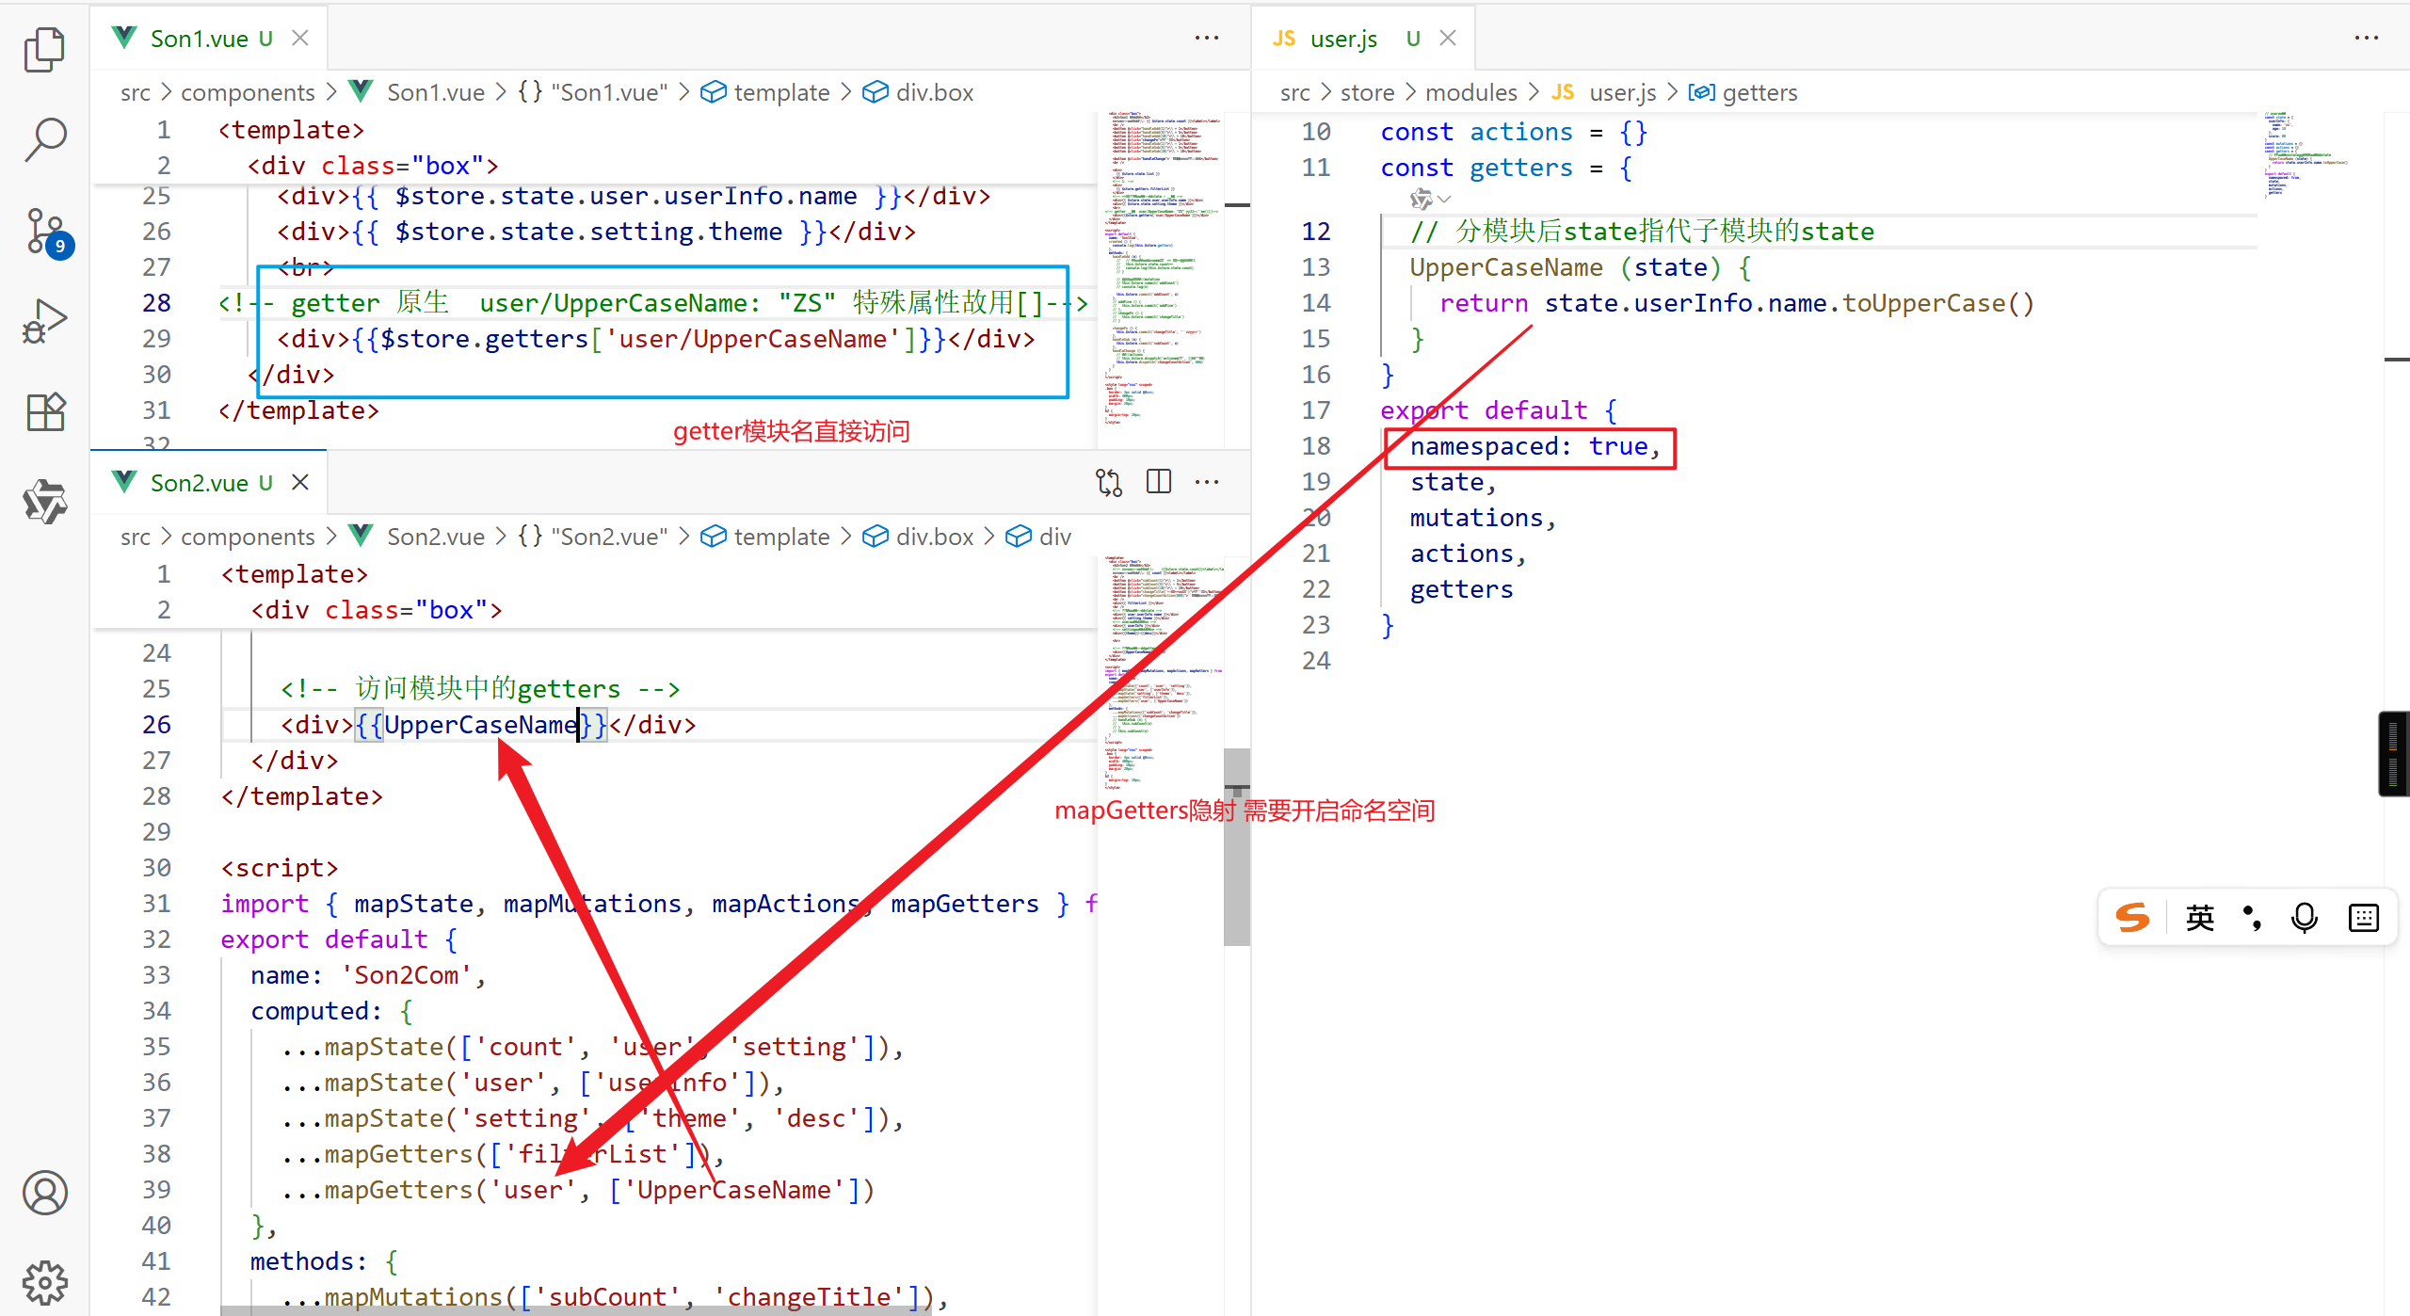Switch to the Son2.vue tab
Screen dimensions: 2410x1316
(x=200, y=483)
